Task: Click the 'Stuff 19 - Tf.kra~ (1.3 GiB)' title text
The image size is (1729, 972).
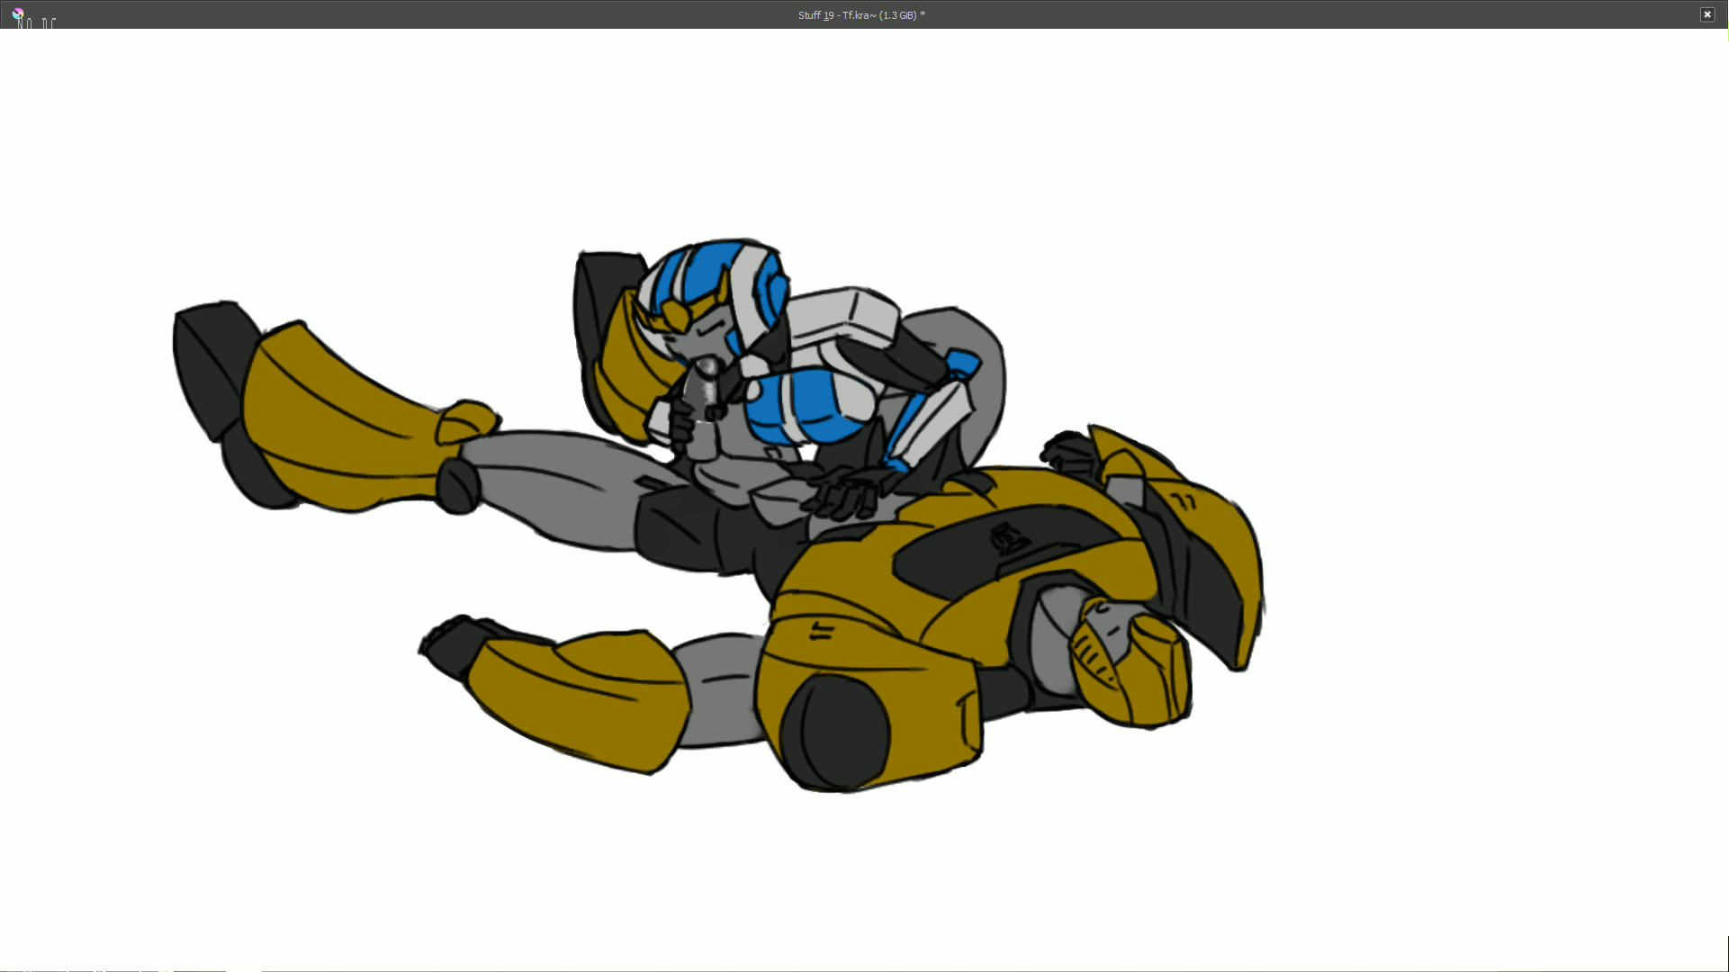Action: [861, 15]
